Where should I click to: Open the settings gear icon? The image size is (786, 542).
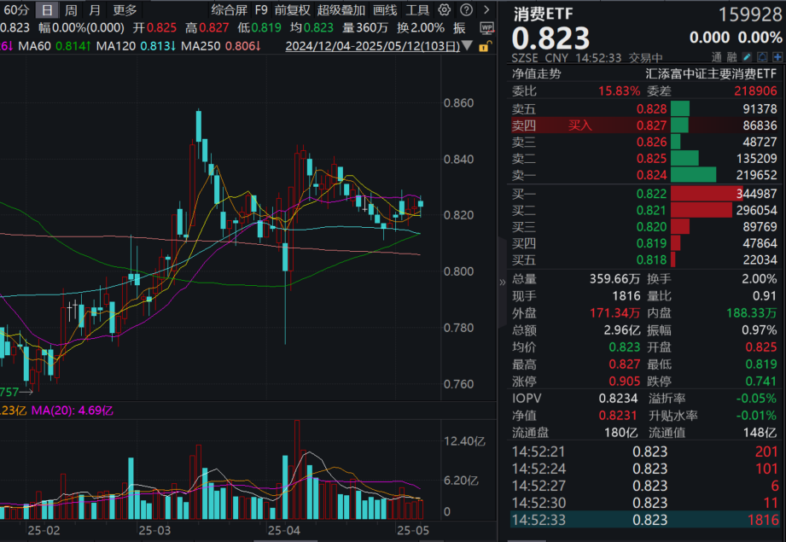[443, 9]
